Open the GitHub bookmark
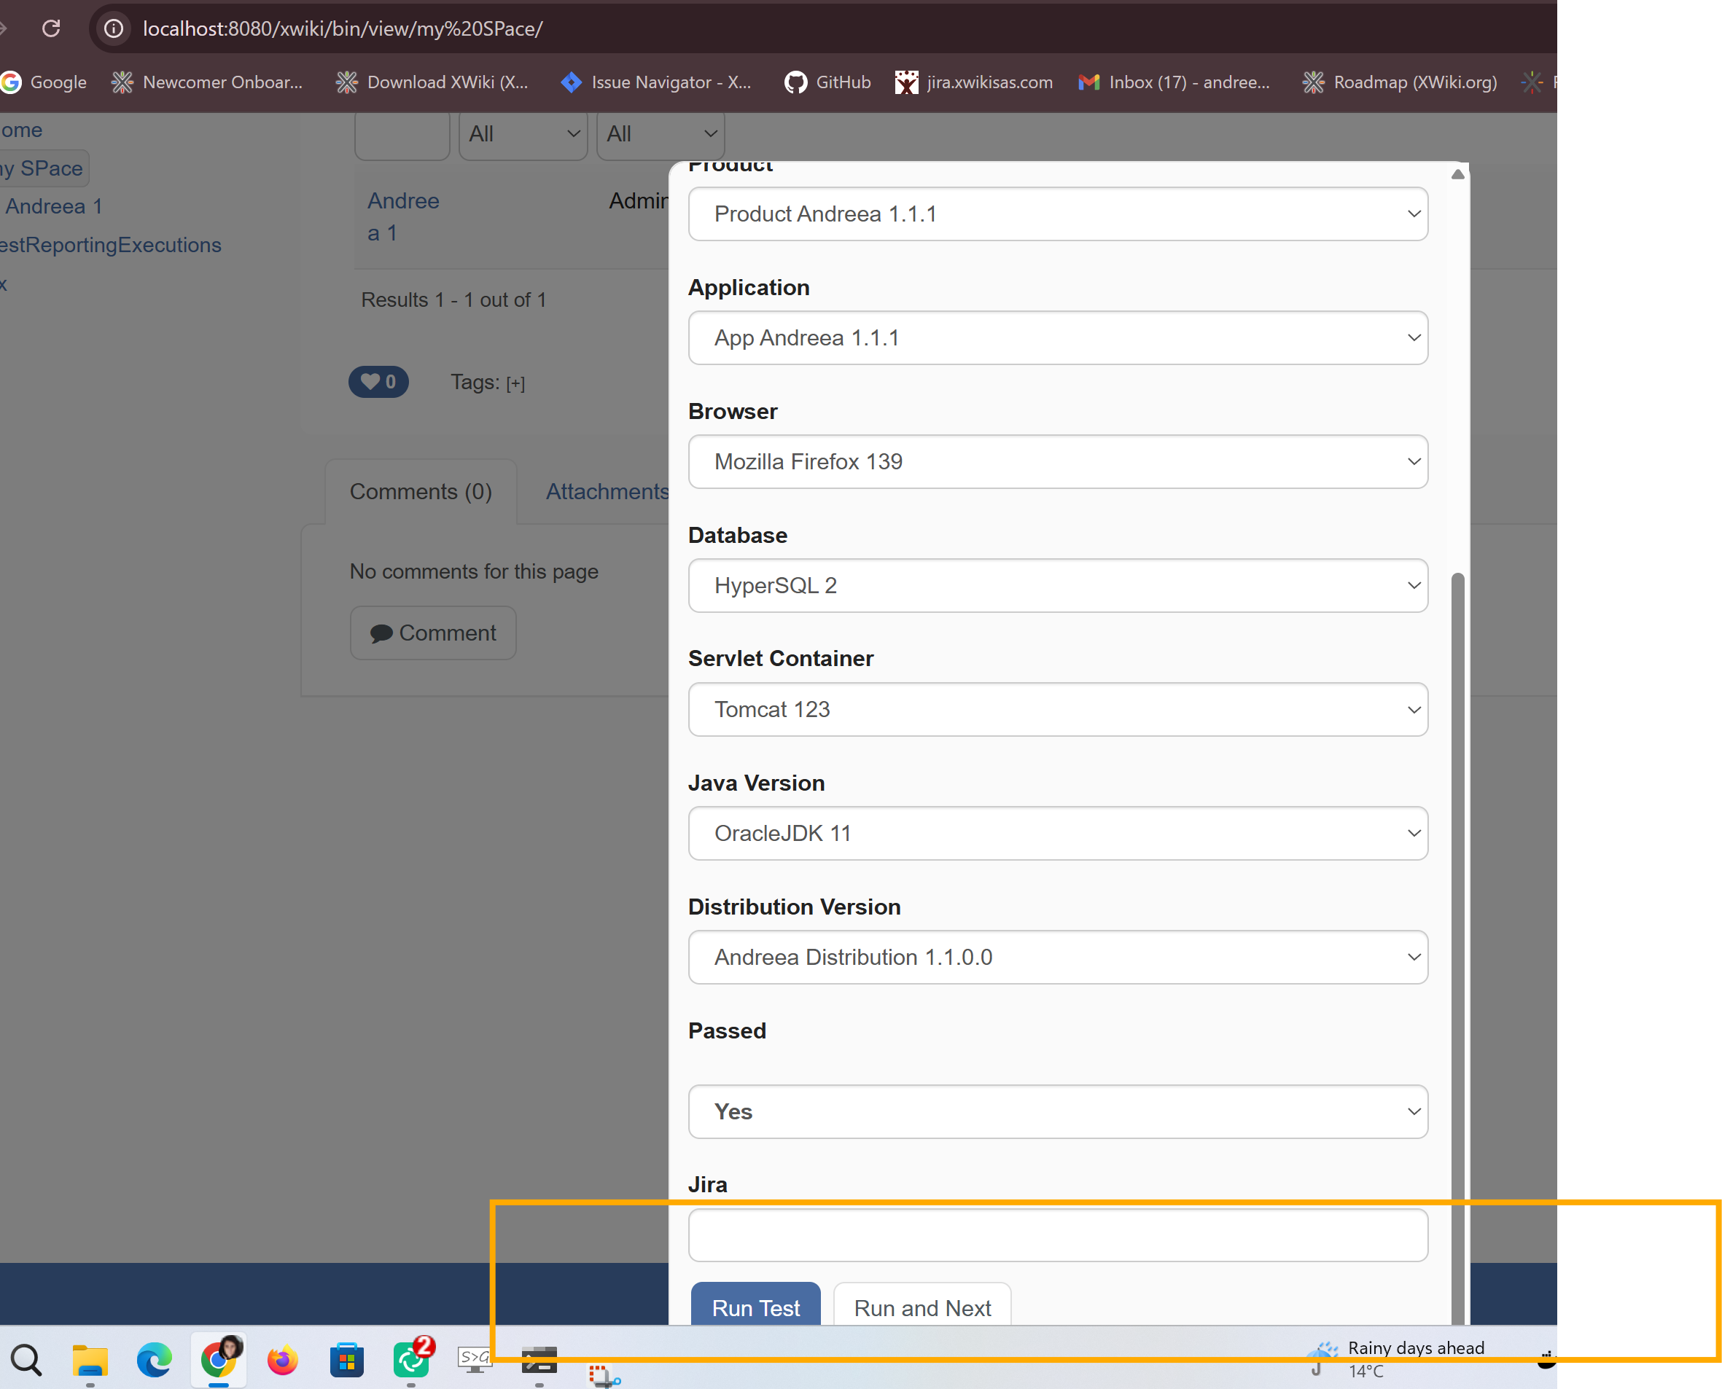 click(827, 82)
